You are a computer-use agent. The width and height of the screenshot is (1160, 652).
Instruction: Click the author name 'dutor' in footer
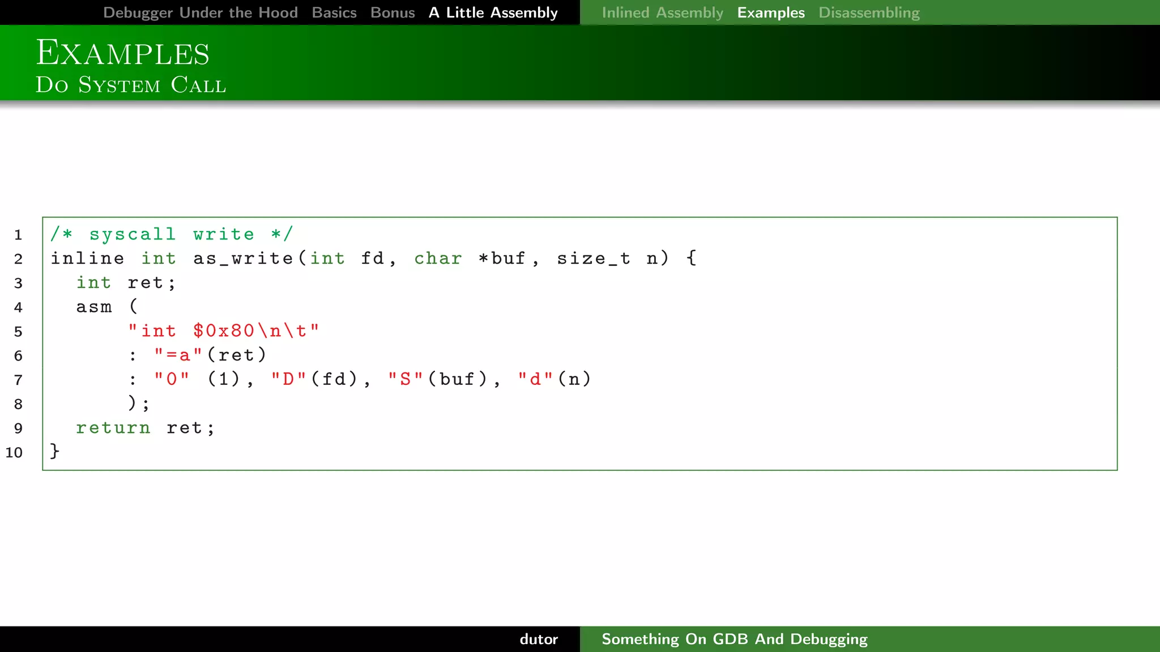point(539,639)
